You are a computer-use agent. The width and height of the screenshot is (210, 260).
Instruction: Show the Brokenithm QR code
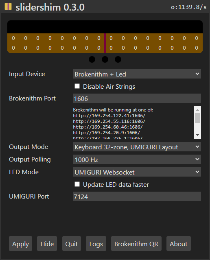pyautogui.click(x=136, y=244)
